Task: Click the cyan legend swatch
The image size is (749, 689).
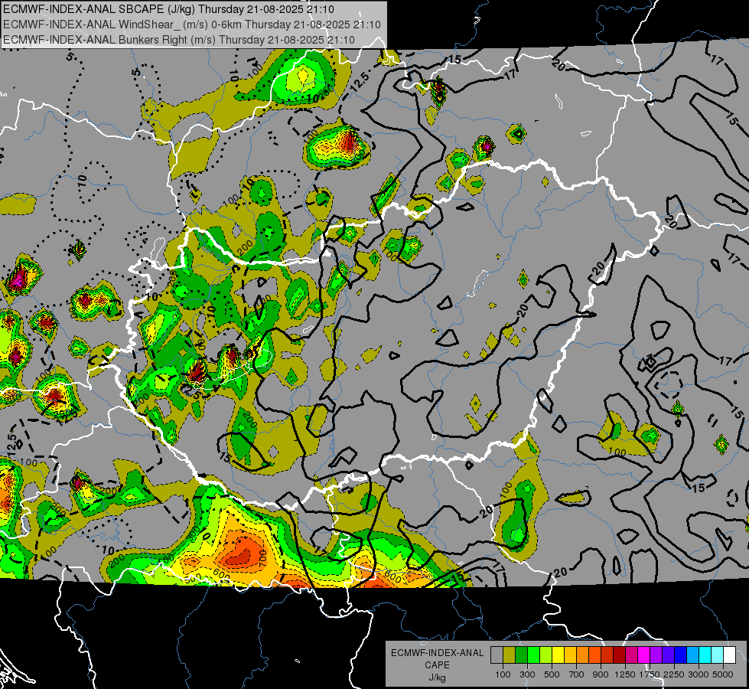Action: click(x=705, y=655)
